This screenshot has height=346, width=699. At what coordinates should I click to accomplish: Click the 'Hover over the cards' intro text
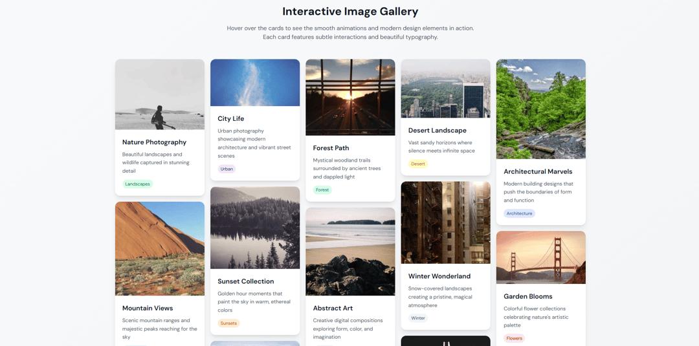[x=350, y=32]
